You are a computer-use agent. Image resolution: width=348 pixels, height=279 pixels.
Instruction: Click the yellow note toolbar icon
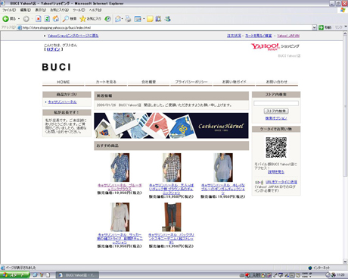150,19
